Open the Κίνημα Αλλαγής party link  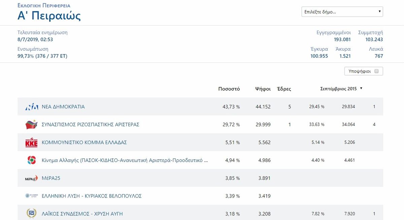point(125,160)
